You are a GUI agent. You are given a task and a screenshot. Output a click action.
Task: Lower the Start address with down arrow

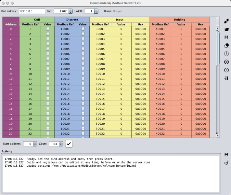(x=35, y=145)
